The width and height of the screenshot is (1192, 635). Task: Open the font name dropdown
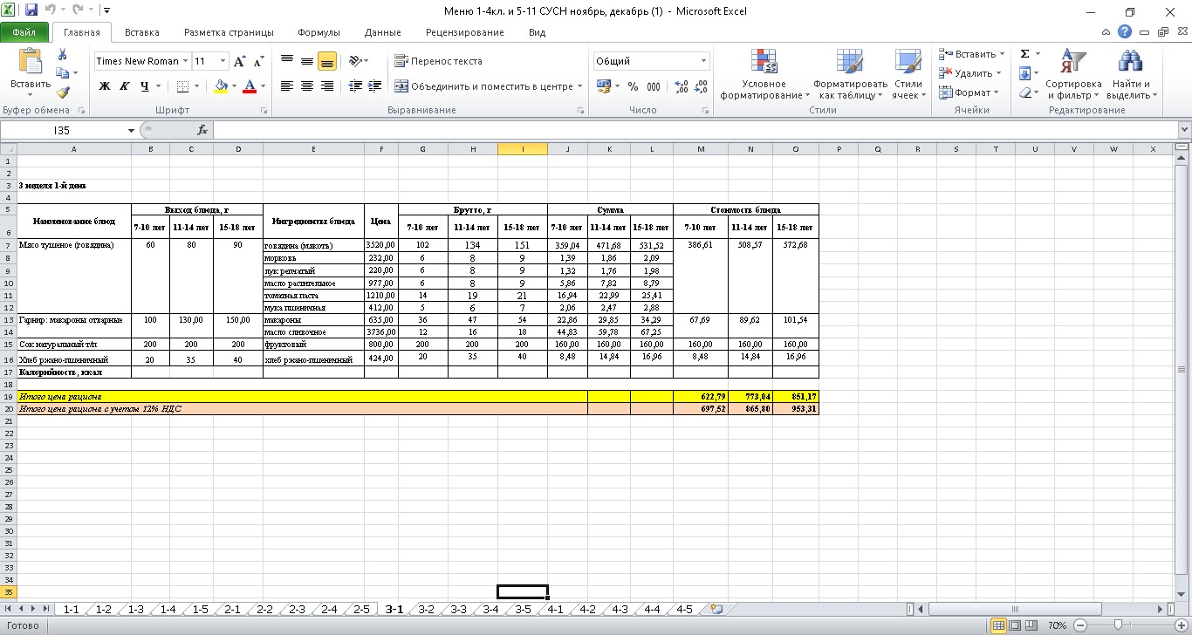[186, 61]
